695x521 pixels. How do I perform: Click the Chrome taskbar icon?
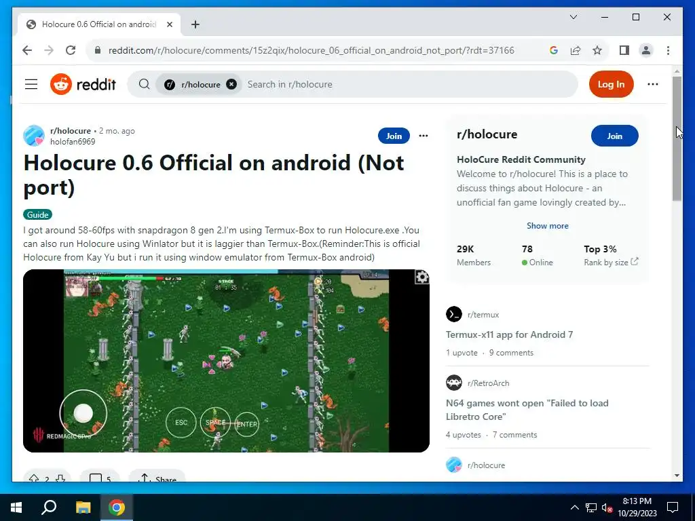(117, 507)
